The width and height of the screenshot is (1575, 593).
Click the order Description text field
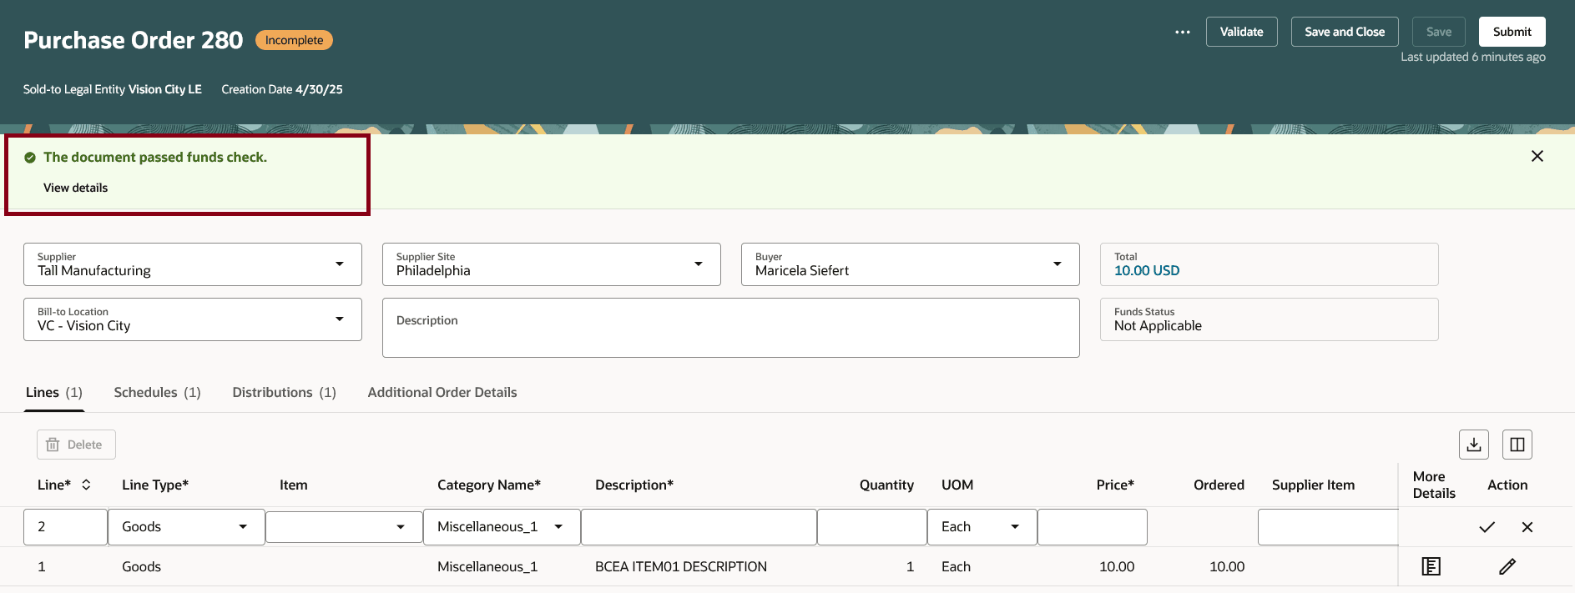(x=730, y=328)
